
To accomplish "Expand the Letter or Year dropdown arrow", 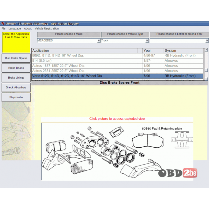I will coord(207,40).
